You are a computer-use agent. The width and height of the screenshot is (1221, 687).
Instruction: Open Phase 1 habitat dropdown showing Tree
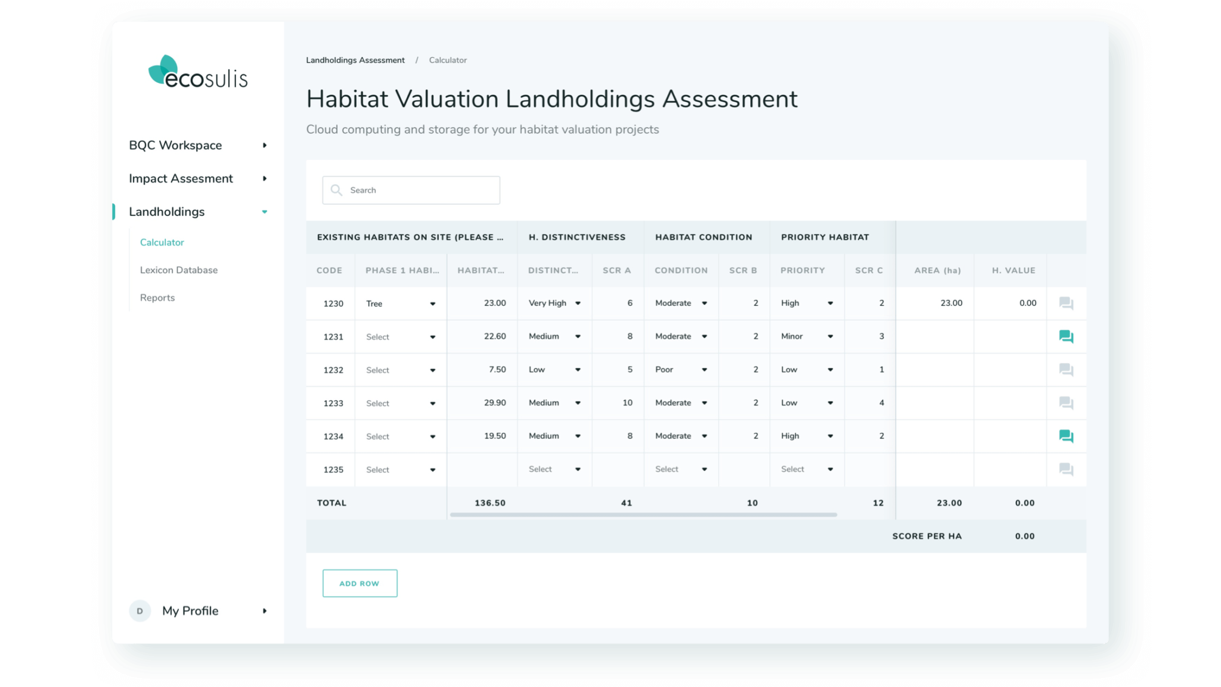pos(401,304)
